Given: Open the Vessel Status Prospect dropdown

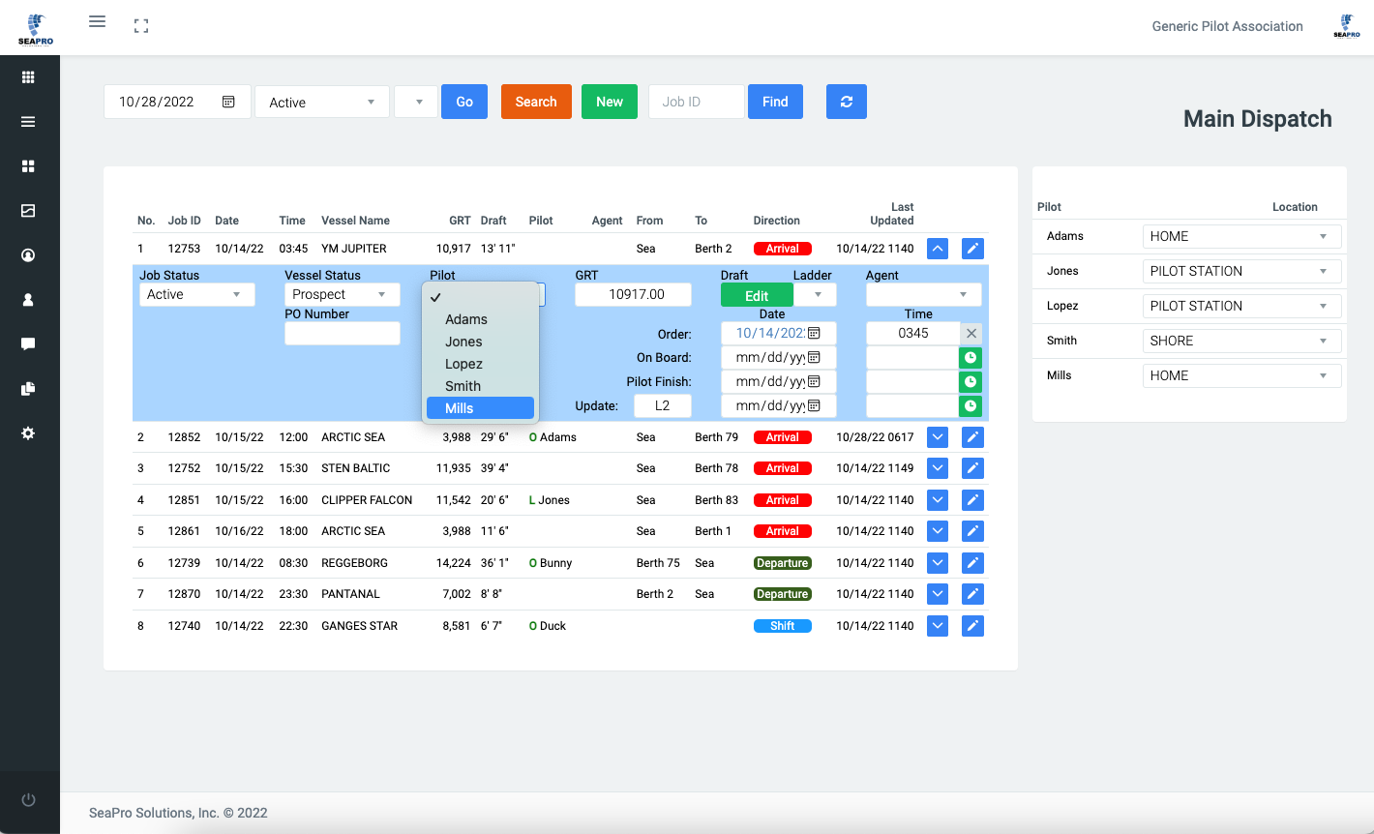Looking at the screenshot, I should (342, 294).
